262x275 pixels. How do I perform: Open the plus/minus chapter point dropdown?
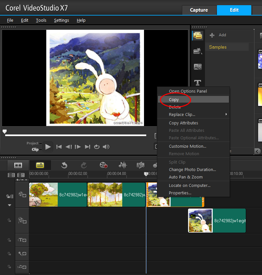click(x=22, y=180)
